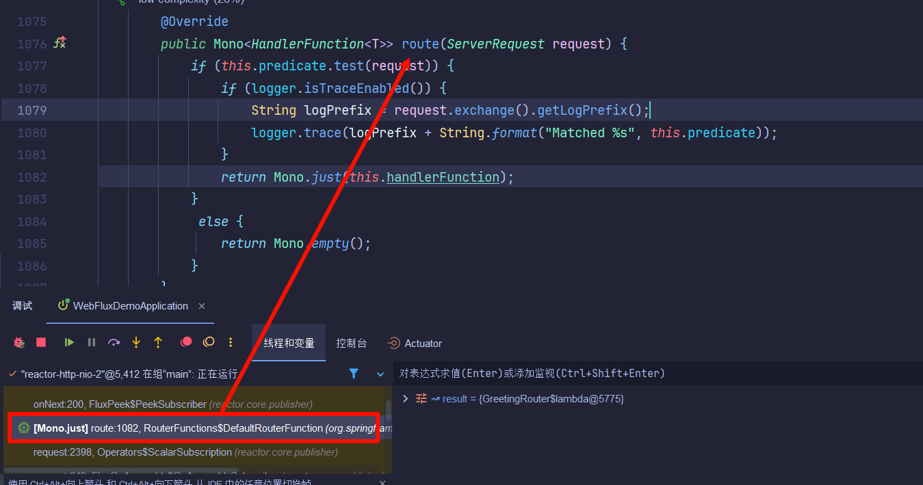
Task: Click the filter frames funnel icon
Action: pyautogui.click(x=354, y=374)
